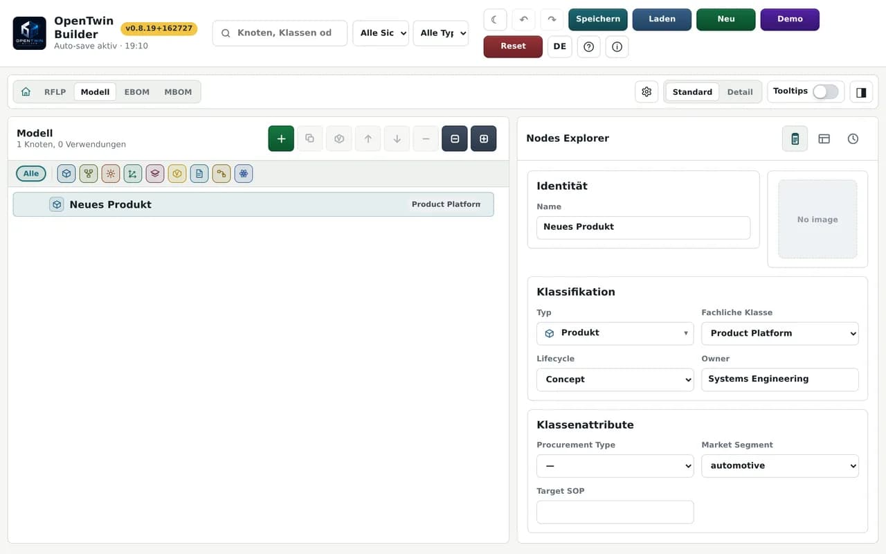The height and width of the screenshot is (554, 886).
Task: Remove node with minus icon
Action: click(426, 138)
